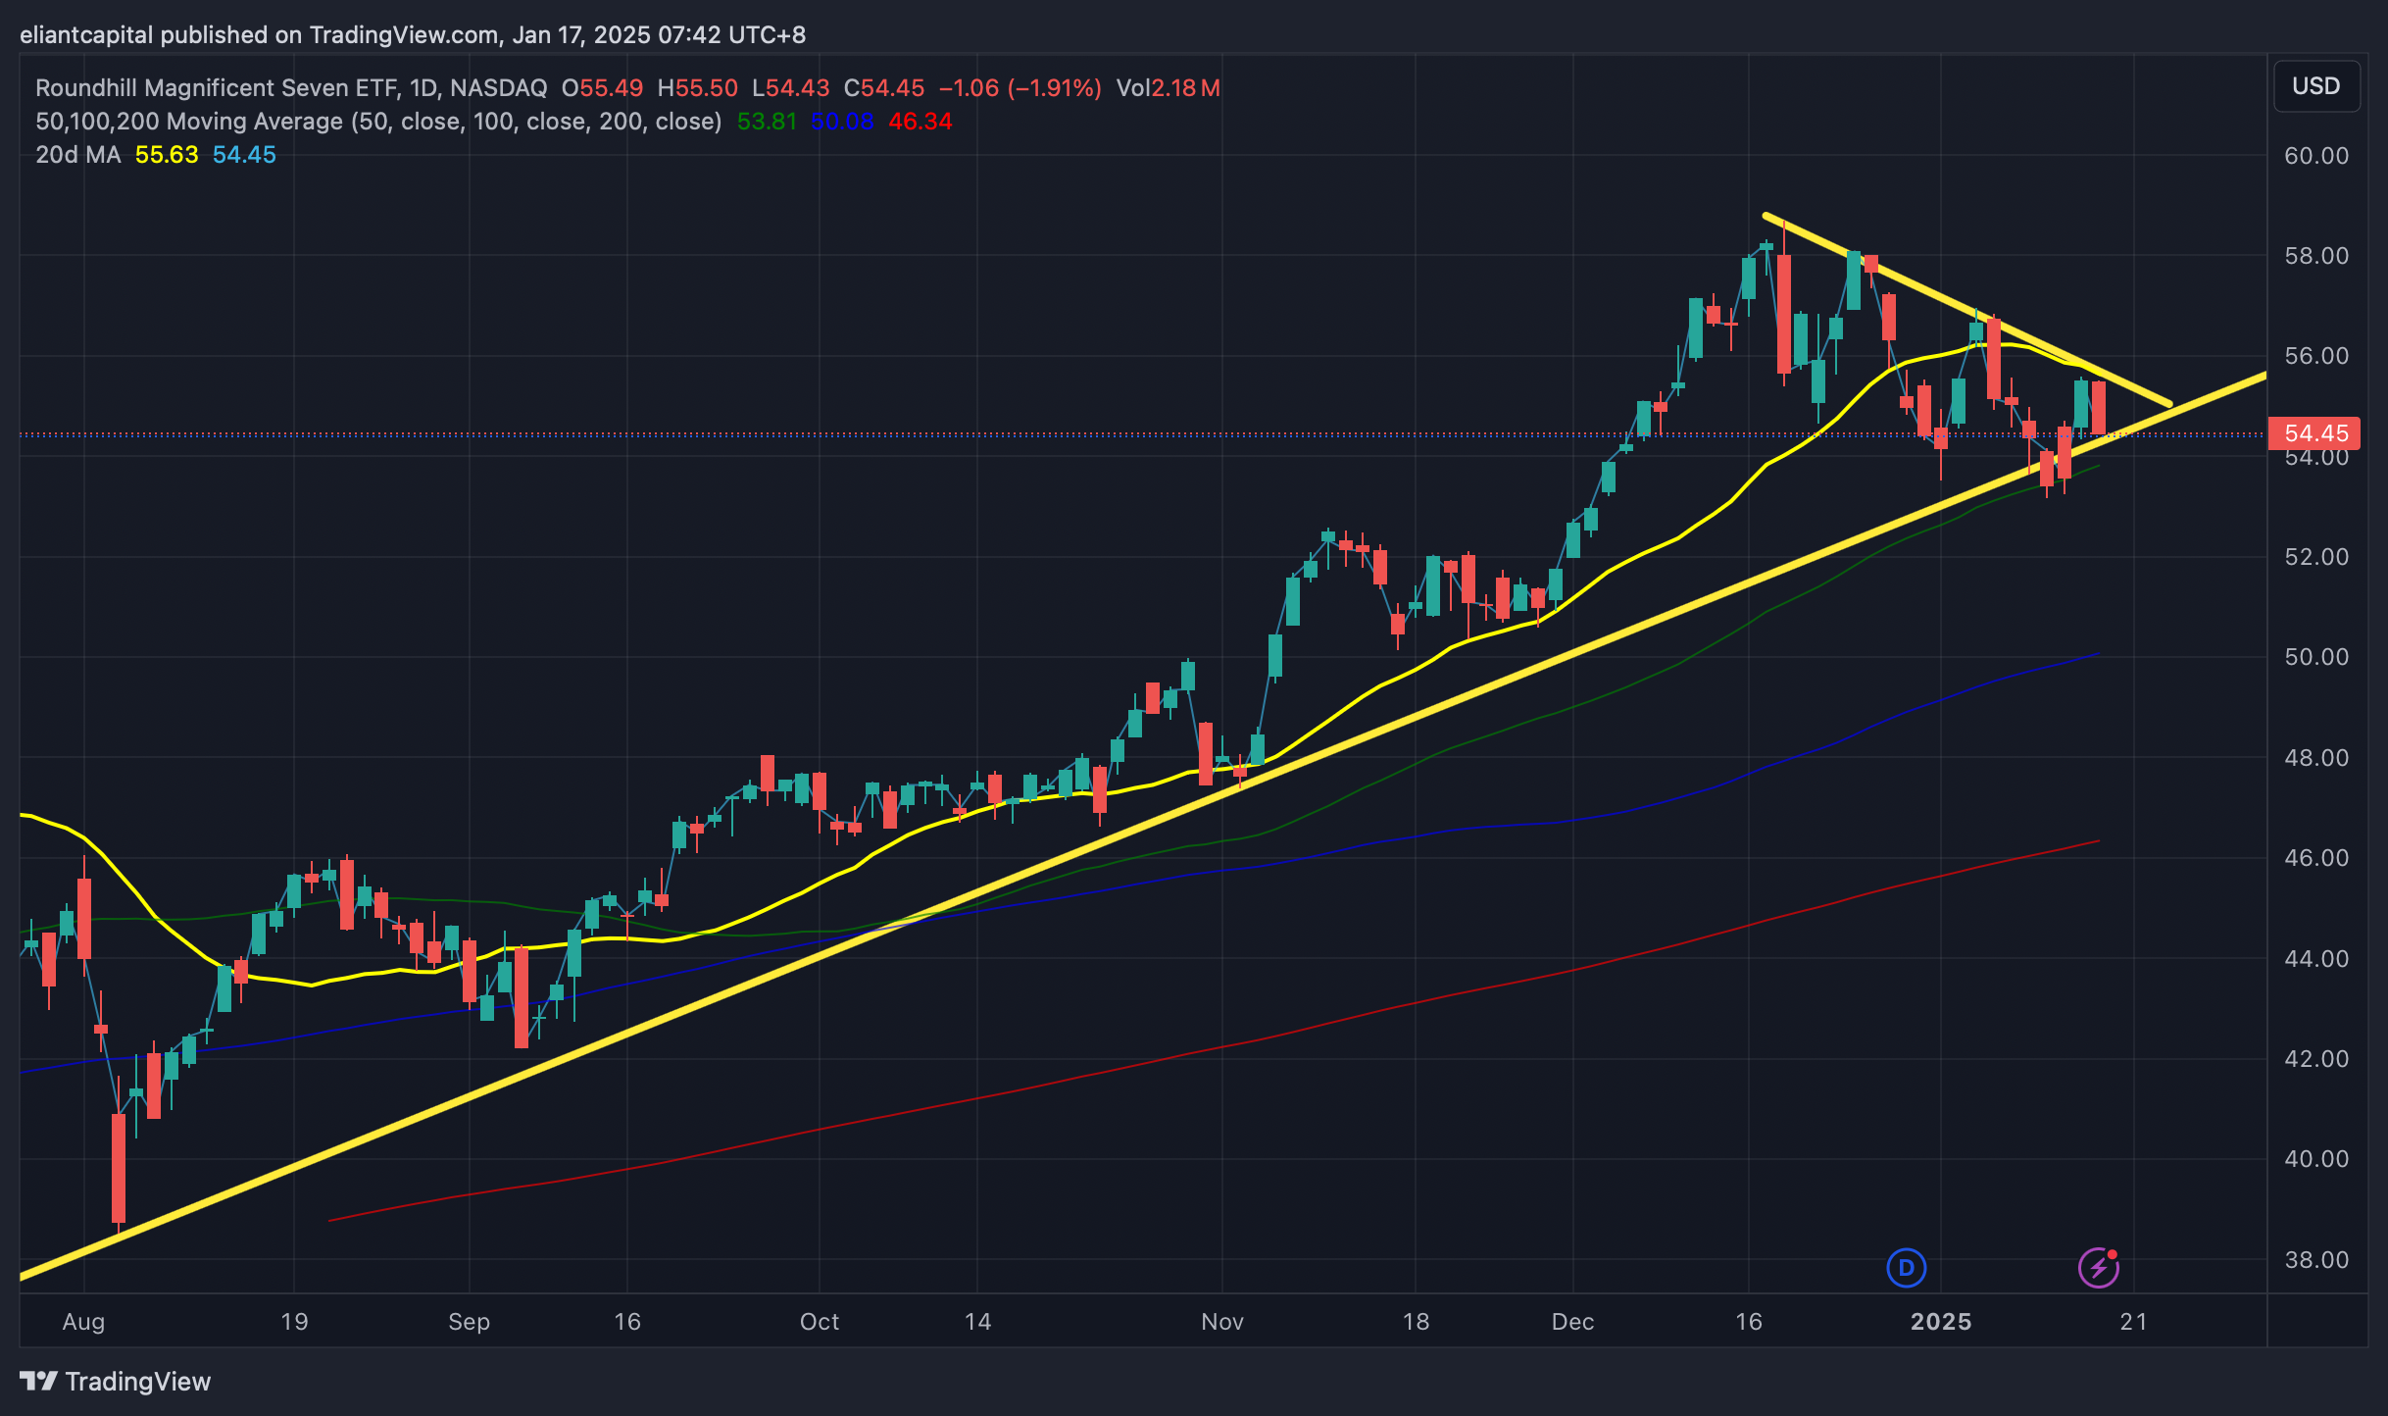2388x1416 pixels.
Task: Click the Nov label on time axis
Action: 1222,1322
